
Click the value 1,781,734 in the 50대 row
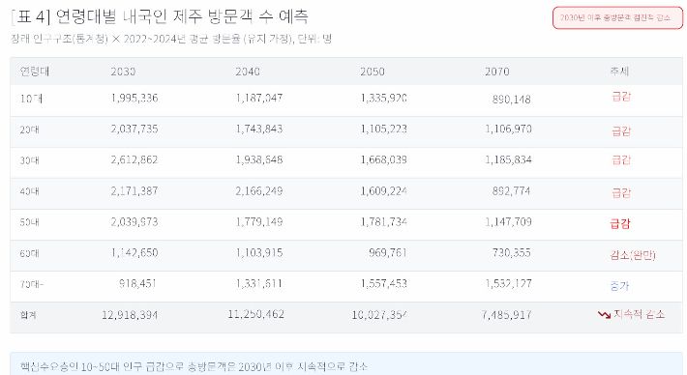pos(384,222)
